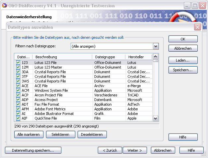Click the e-Merge manufacturer cell

point(134,86)
